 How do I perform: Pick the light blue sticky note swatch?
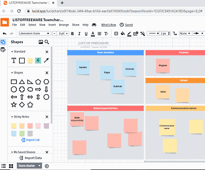pos(14,134)
